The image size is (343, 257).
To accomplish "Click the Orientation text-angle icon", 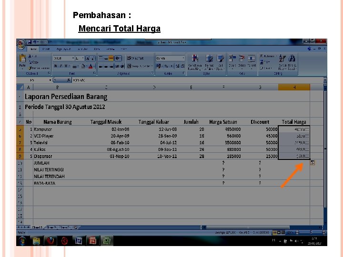I will [x=118, y=58].
